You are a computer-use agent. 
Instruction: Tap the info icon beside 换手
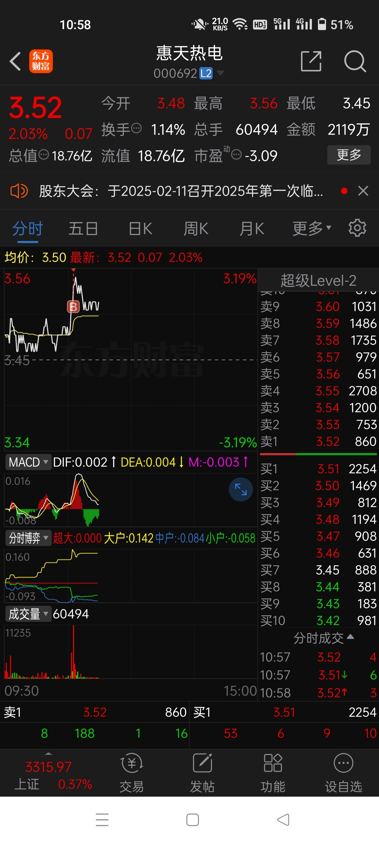pos(136,128)
